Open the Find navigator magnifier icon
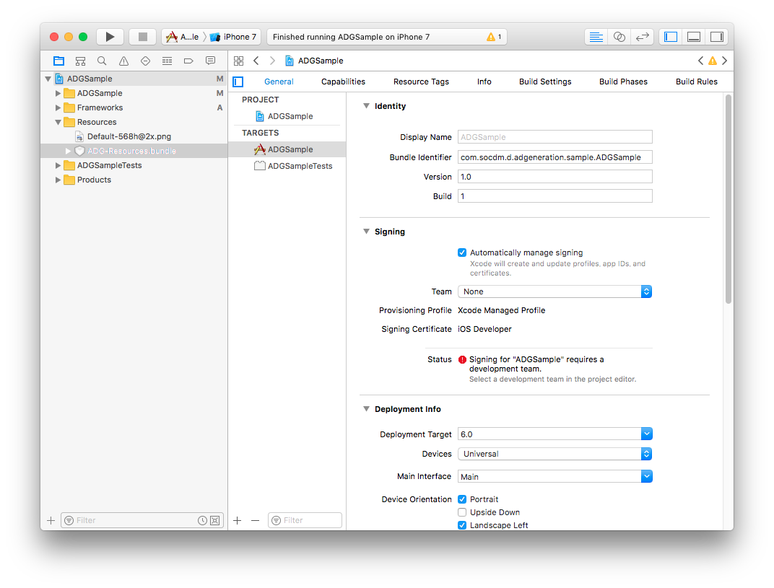This screenshot has width=774, height=588. [102, 61]
